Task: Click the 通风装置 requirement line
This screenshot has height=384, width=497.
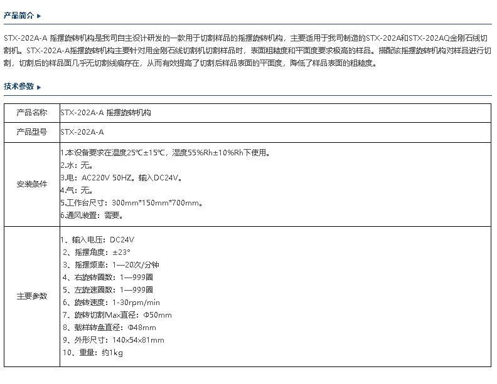Action: tap(92, 215)
